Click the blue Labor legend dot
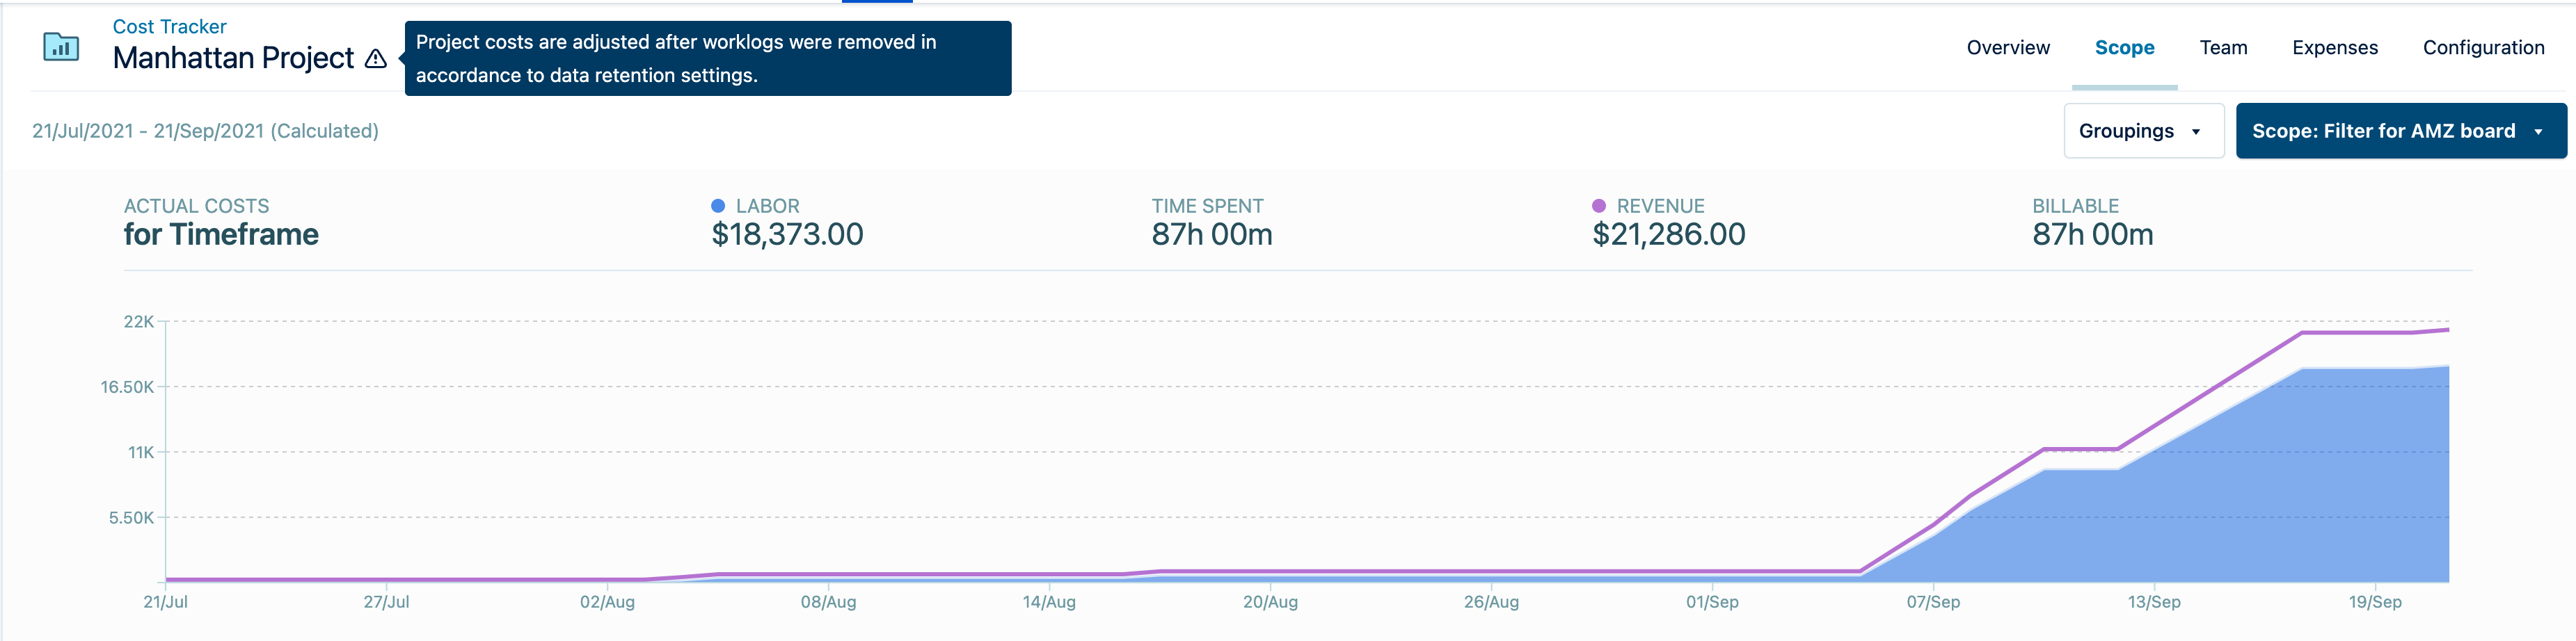 (717, 206)
